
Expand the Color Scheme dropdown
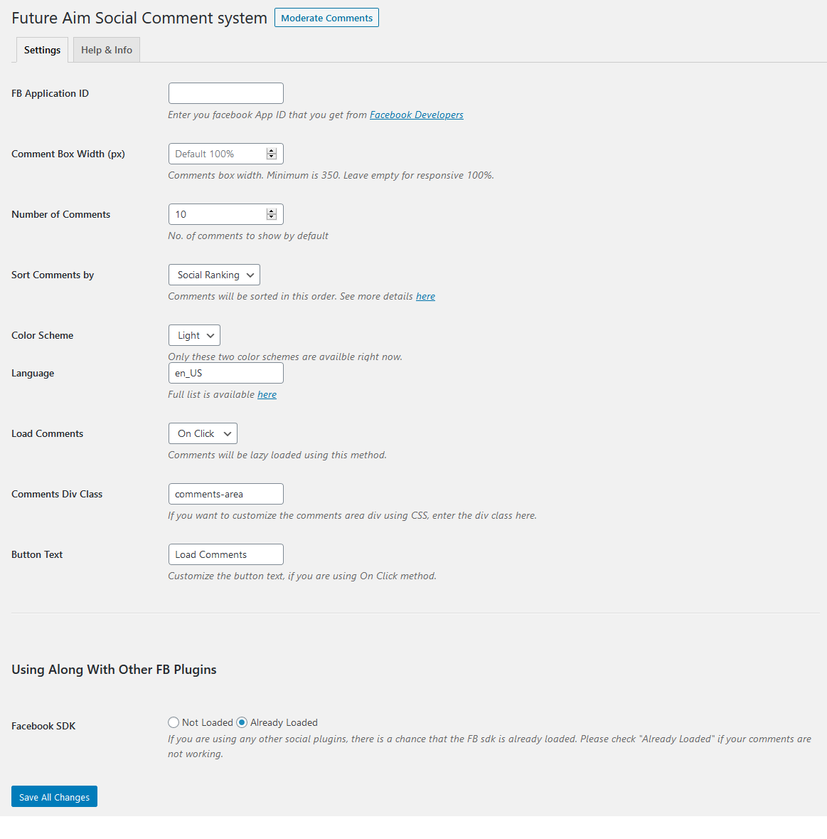click(x=194, y=335)
